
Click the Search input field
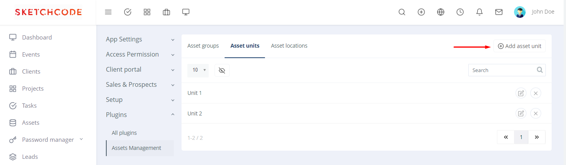(502, 70)
